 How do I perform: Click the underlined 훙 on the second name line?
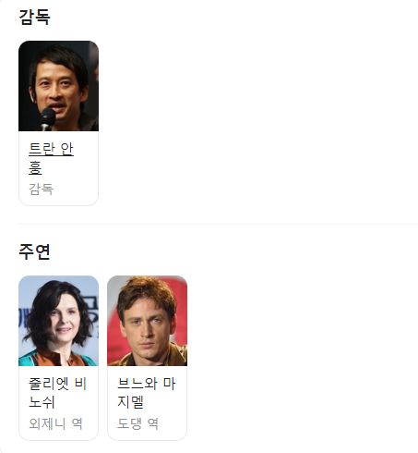coord(35,168)
